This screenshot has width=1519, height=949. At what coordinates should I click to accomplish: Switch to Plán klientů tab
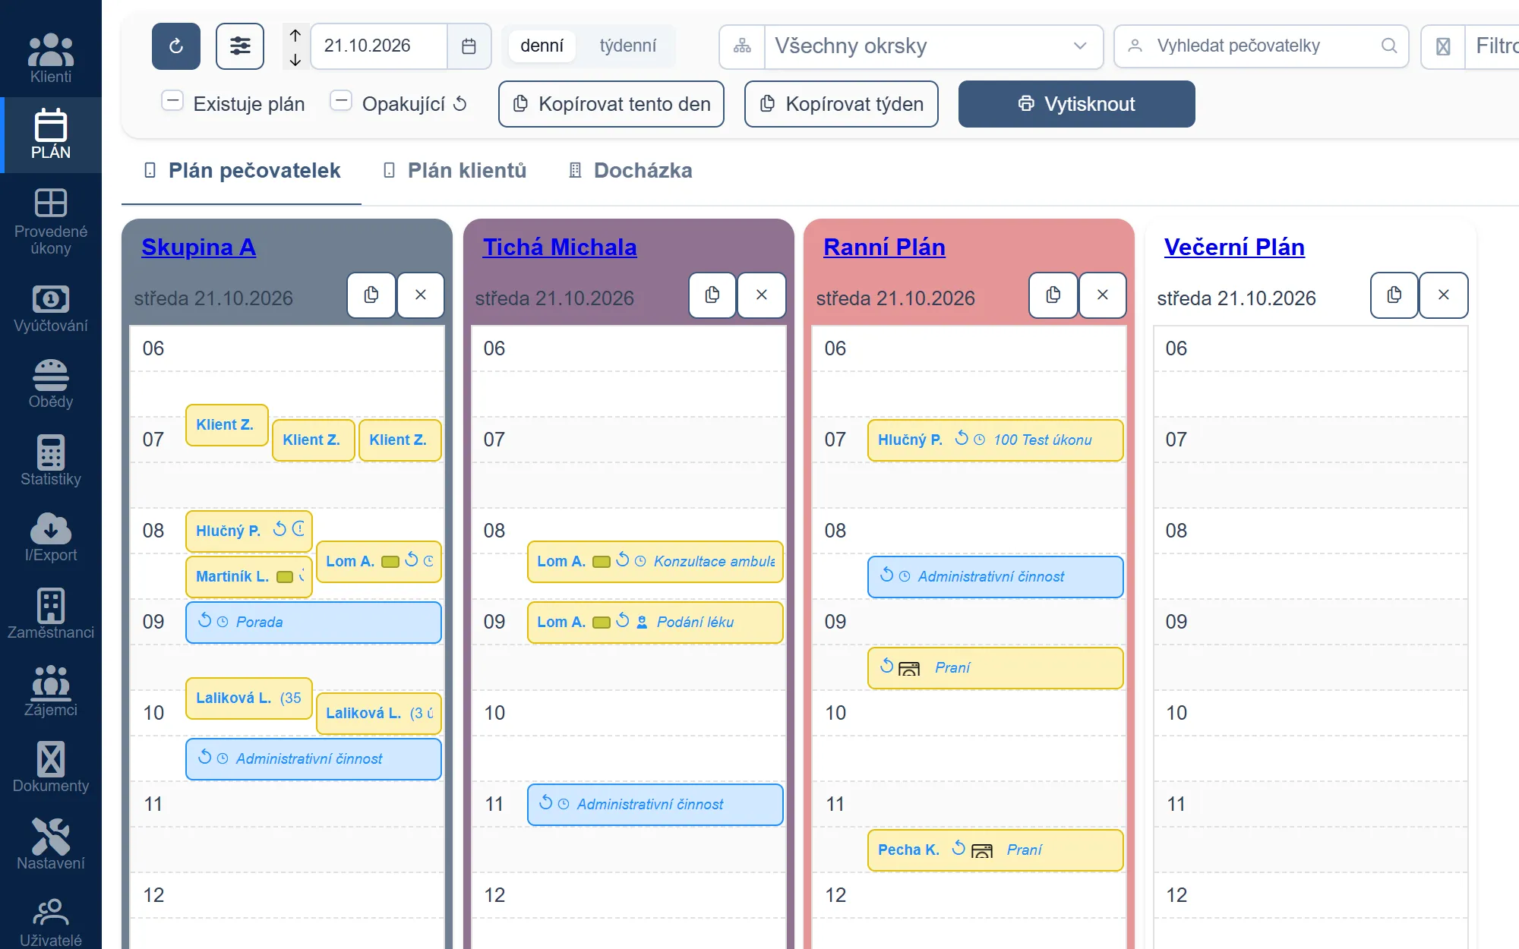(x=454, y=171)
